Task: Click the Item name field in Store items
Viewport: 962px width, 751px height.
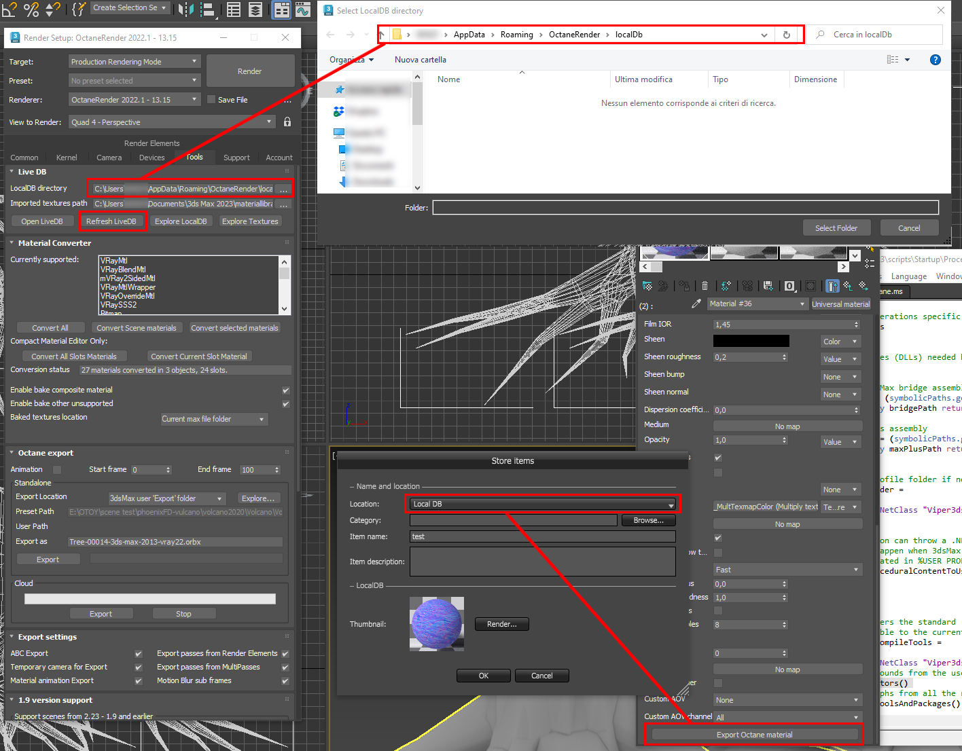Action: coord(543,536)
